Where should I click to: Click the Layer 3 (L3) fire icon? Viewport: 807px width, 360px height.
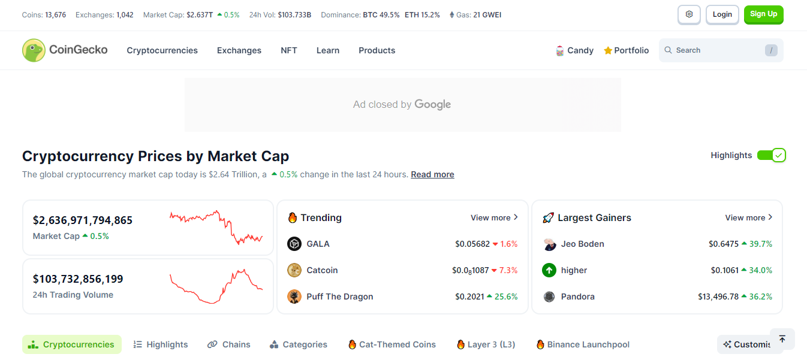pos(460,344)
